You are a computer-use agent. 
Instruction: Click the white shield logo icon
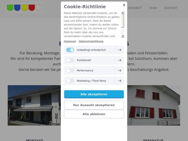39,8
